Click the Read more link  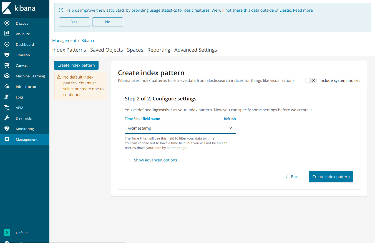point(303,10)
